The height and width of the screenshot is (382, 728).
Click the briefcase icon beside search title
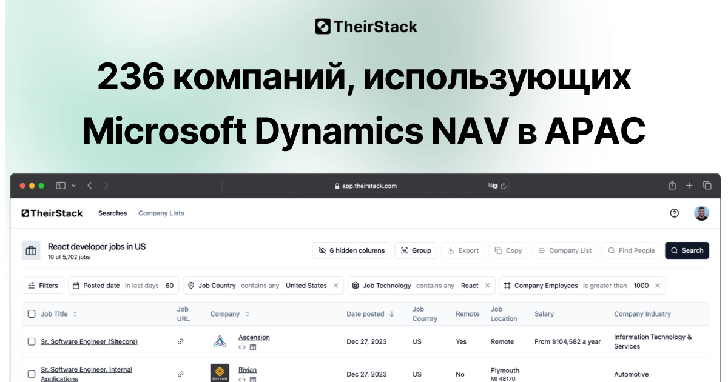click(31, 250)
